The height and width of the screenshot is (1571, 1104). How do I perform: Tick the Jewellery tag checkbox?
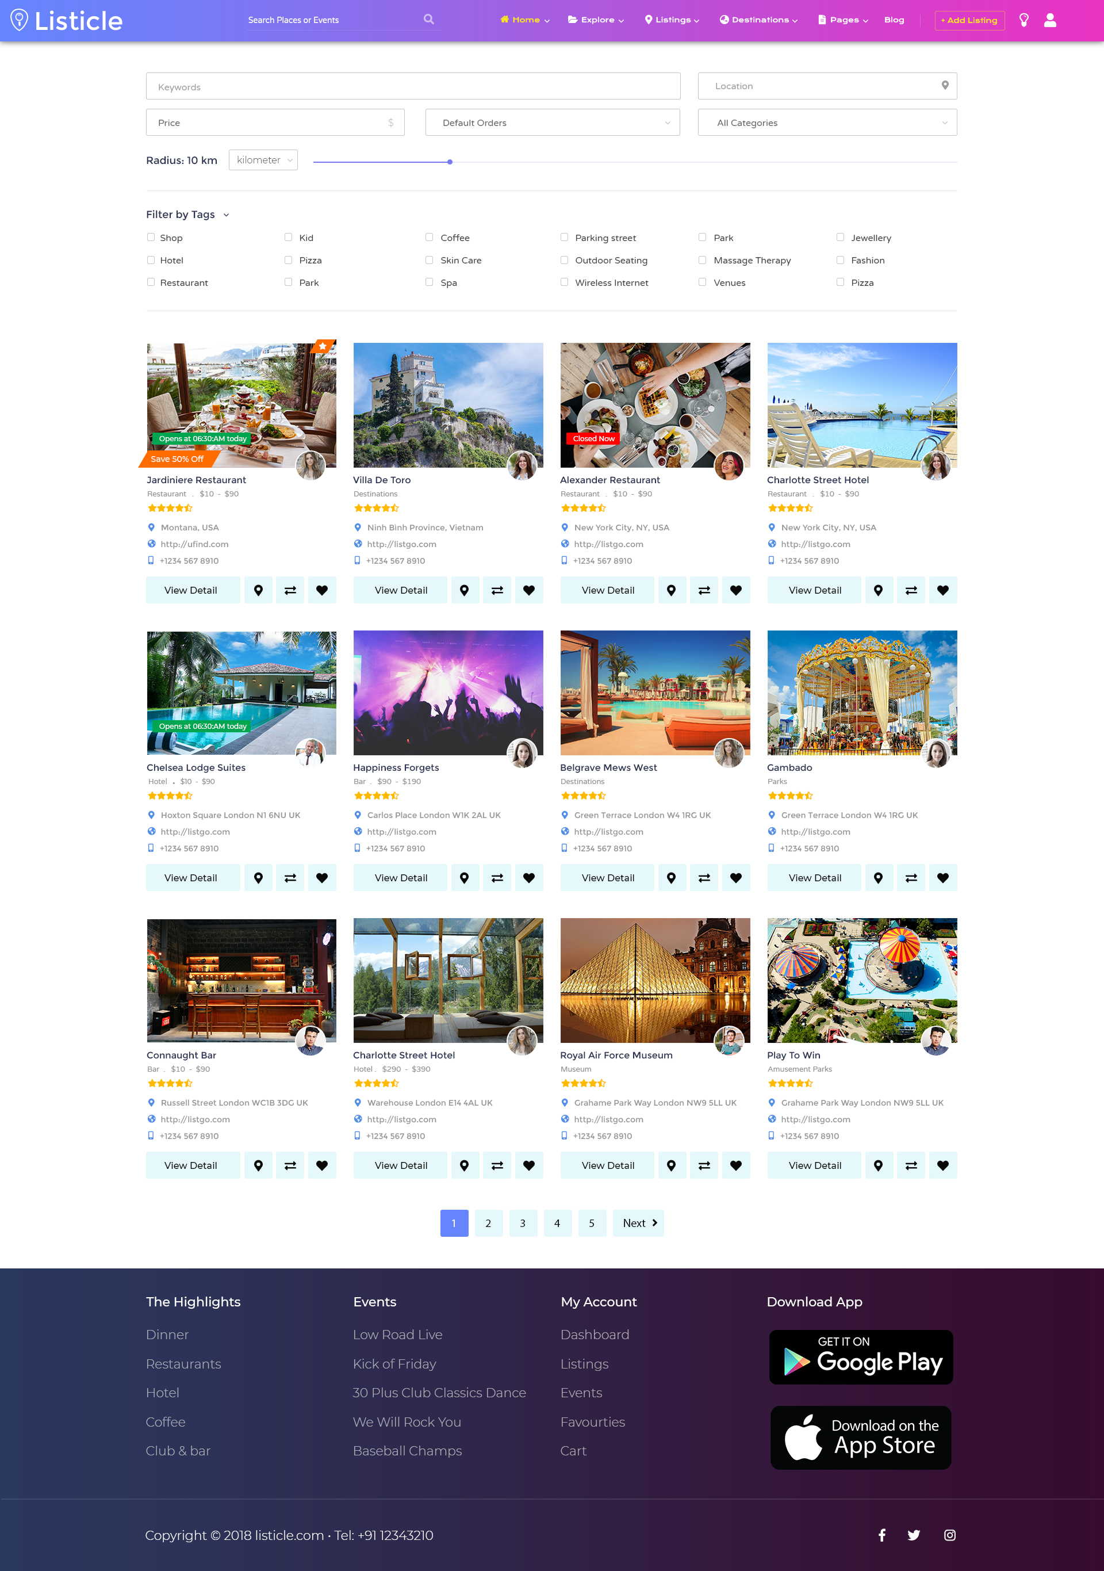(840, 238)
